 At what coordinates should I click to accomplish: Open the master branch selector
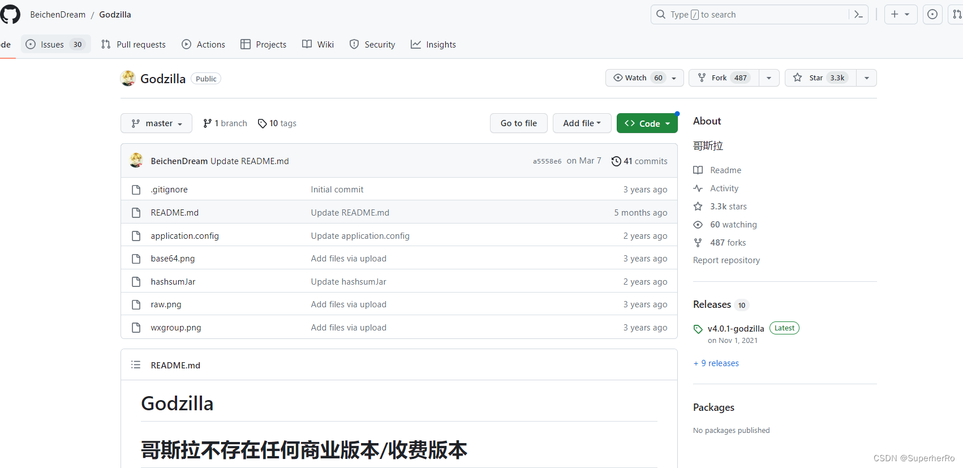tap(156, 123)
